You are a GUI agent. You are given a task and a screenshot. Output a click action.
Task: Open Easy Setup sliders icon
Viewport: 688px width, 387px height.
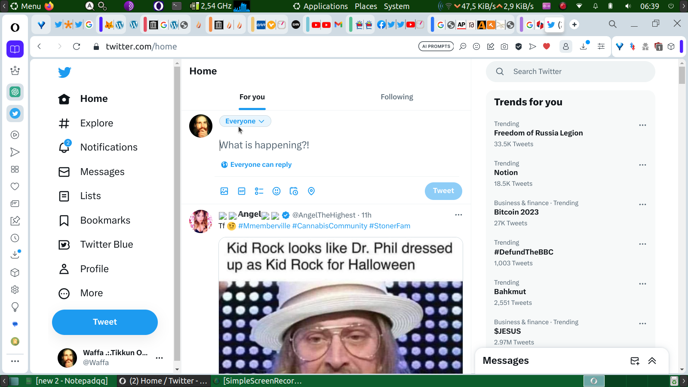point(601,46)
